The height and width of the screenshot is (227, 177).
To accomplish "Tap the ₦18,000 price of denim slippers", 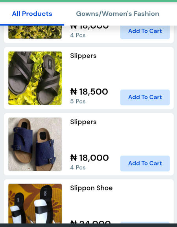I will [89, 158].
